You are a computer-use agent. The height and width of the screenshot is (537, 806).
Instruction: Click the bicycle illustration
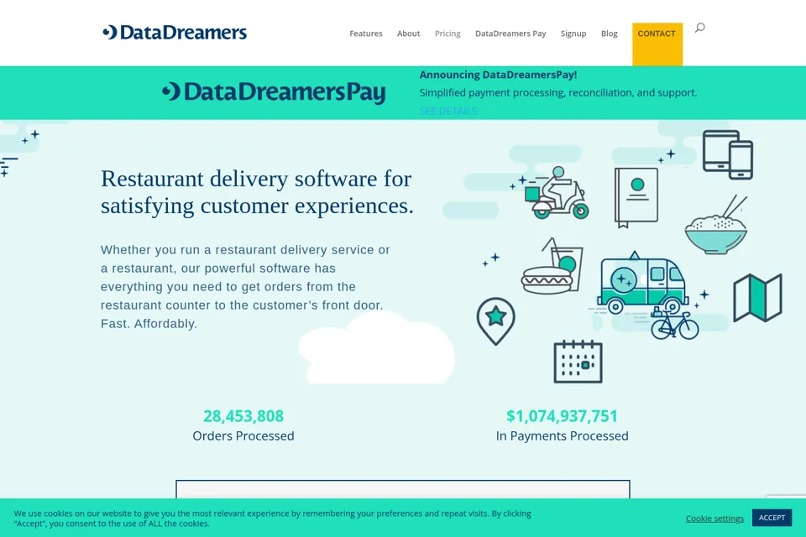pyautogui.click(x=674, y=323)
